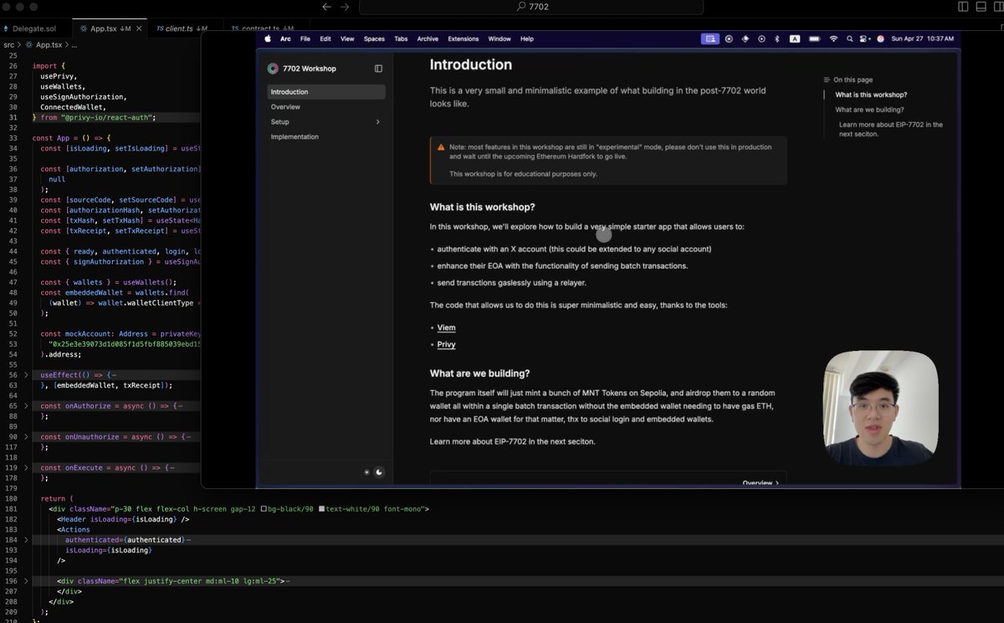
Task: Click the Control Center icon in menu bar
Action: (864, 39)
